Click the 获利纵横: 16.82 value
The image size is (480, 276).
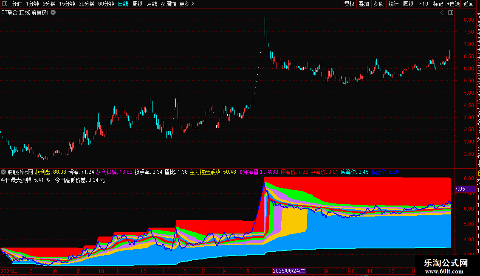(x=115, y=172)
